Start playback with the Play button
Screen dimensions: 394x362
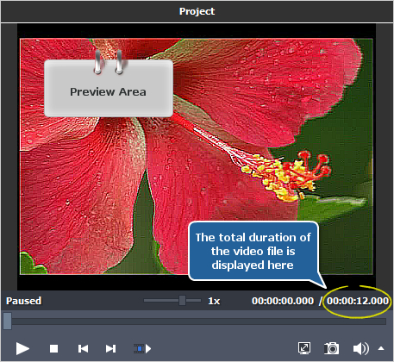[x=22, y=348]
